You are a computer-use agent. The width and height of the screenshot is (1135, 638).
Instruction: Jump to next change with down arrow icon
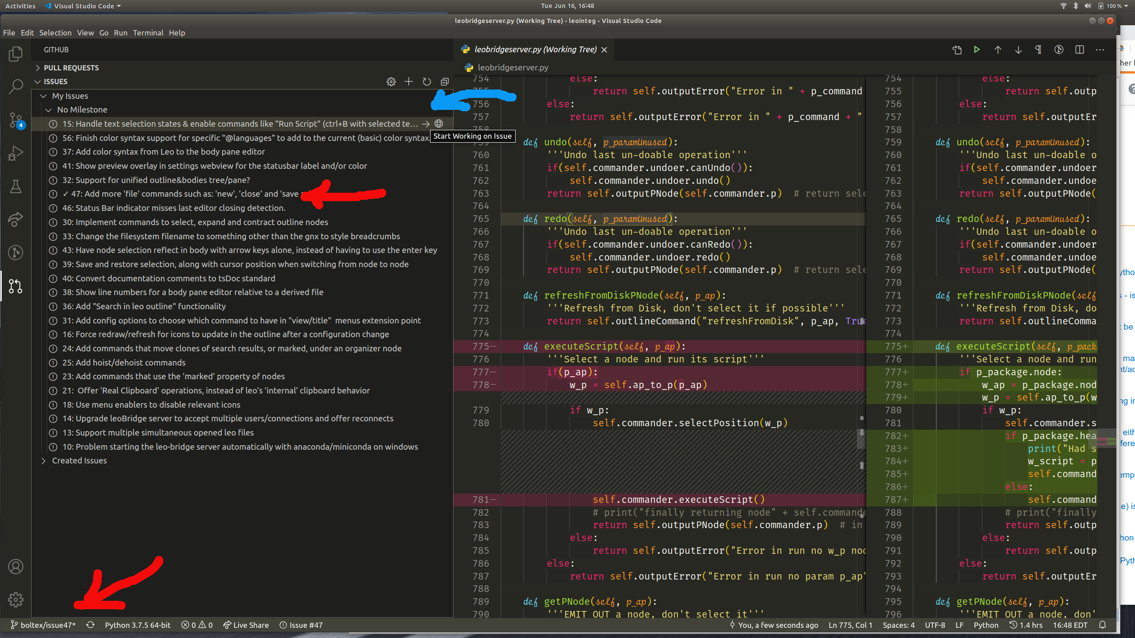(x=1018, y=50)
